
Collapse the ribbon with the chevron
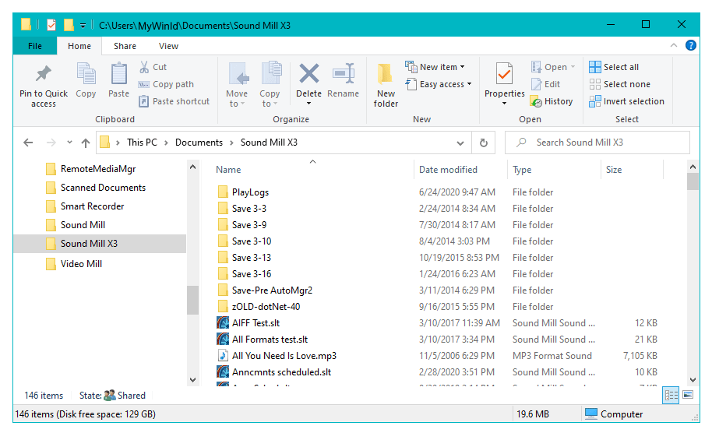click(x=674, y=45)
